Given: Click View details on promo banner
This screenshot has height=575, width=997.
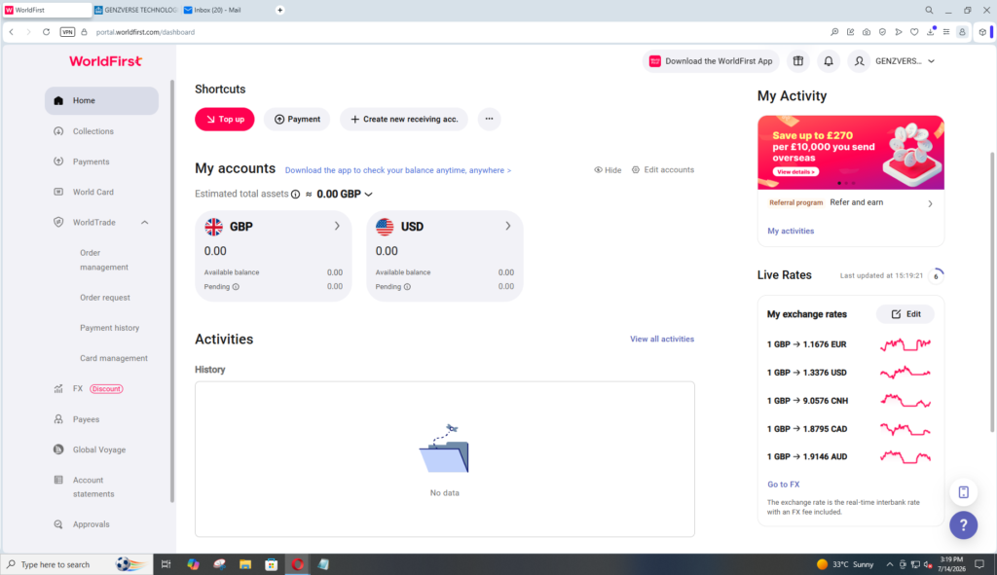Looking at the screenshot, I should pyautogui.click(x=796, y=172).
